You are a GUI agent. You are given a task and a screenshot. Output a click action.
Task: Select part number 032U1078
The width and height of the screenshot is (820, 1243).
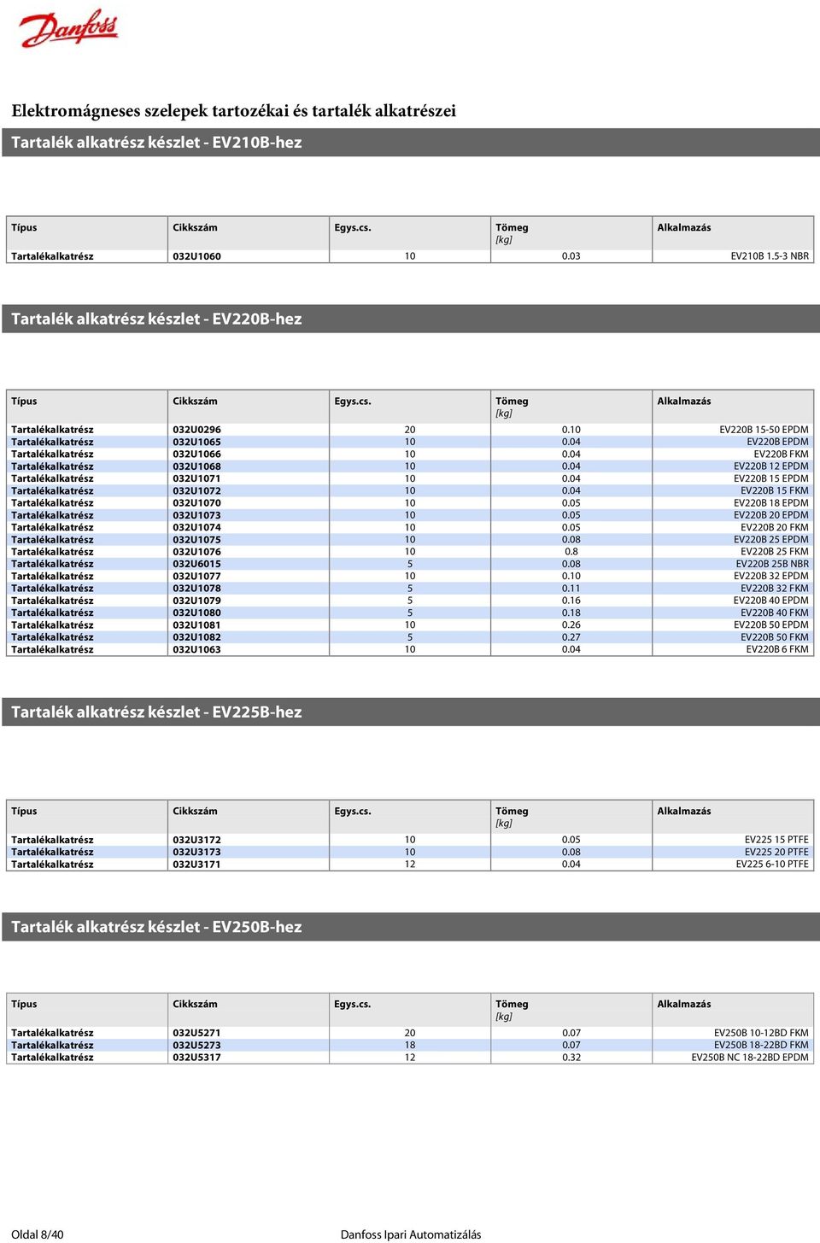(196, 589)
